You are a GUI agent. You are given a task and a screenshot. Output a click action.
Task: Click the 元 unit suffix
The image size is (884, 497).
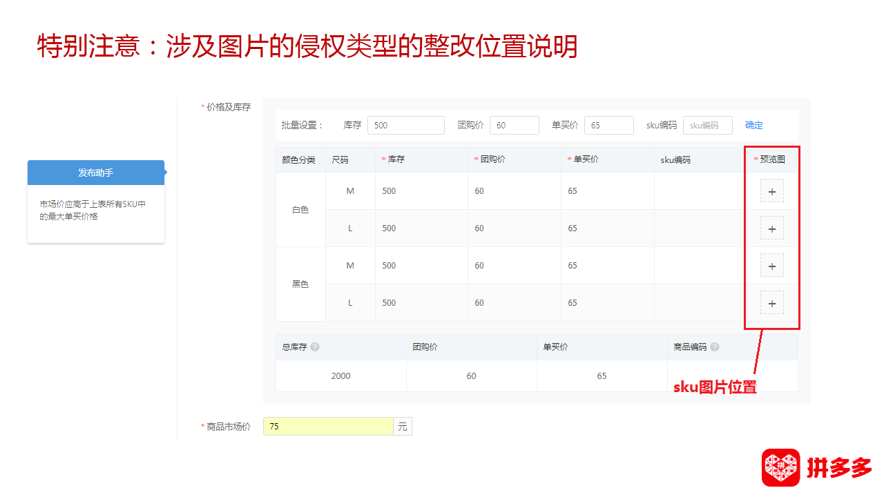pyautogui.click(x=403, y=427)
